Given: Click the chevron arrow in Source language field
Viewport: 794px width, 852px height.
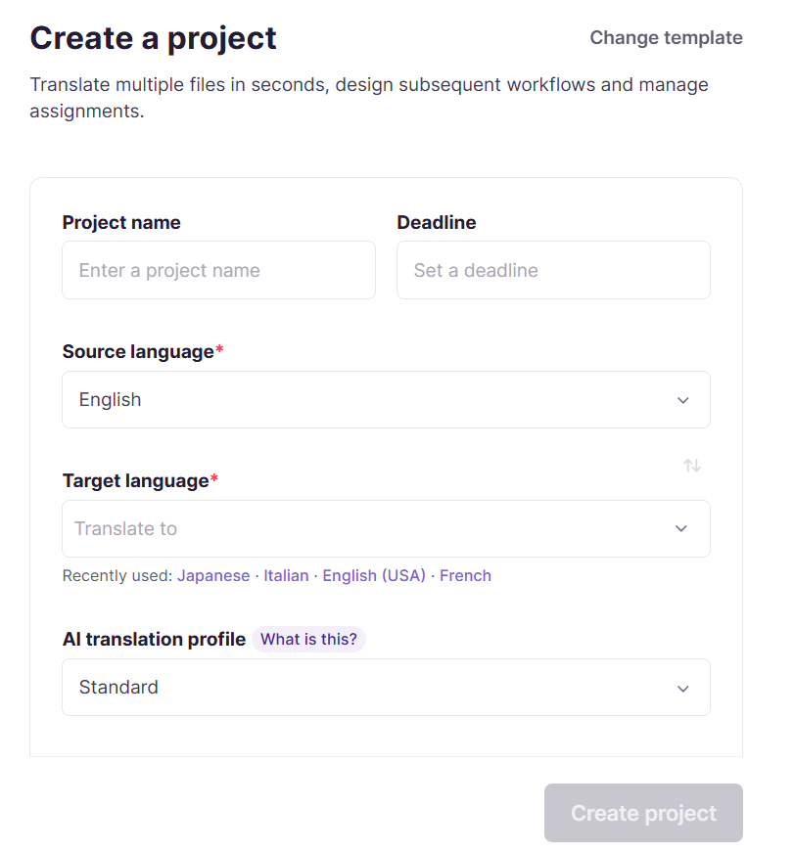Looking at the screenshot, I should pyautogui.click(x=682, y=400).
